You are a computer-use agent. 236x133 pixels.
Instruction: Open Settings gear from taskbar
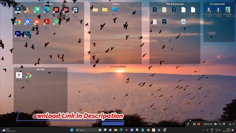[x=159, y=130]
